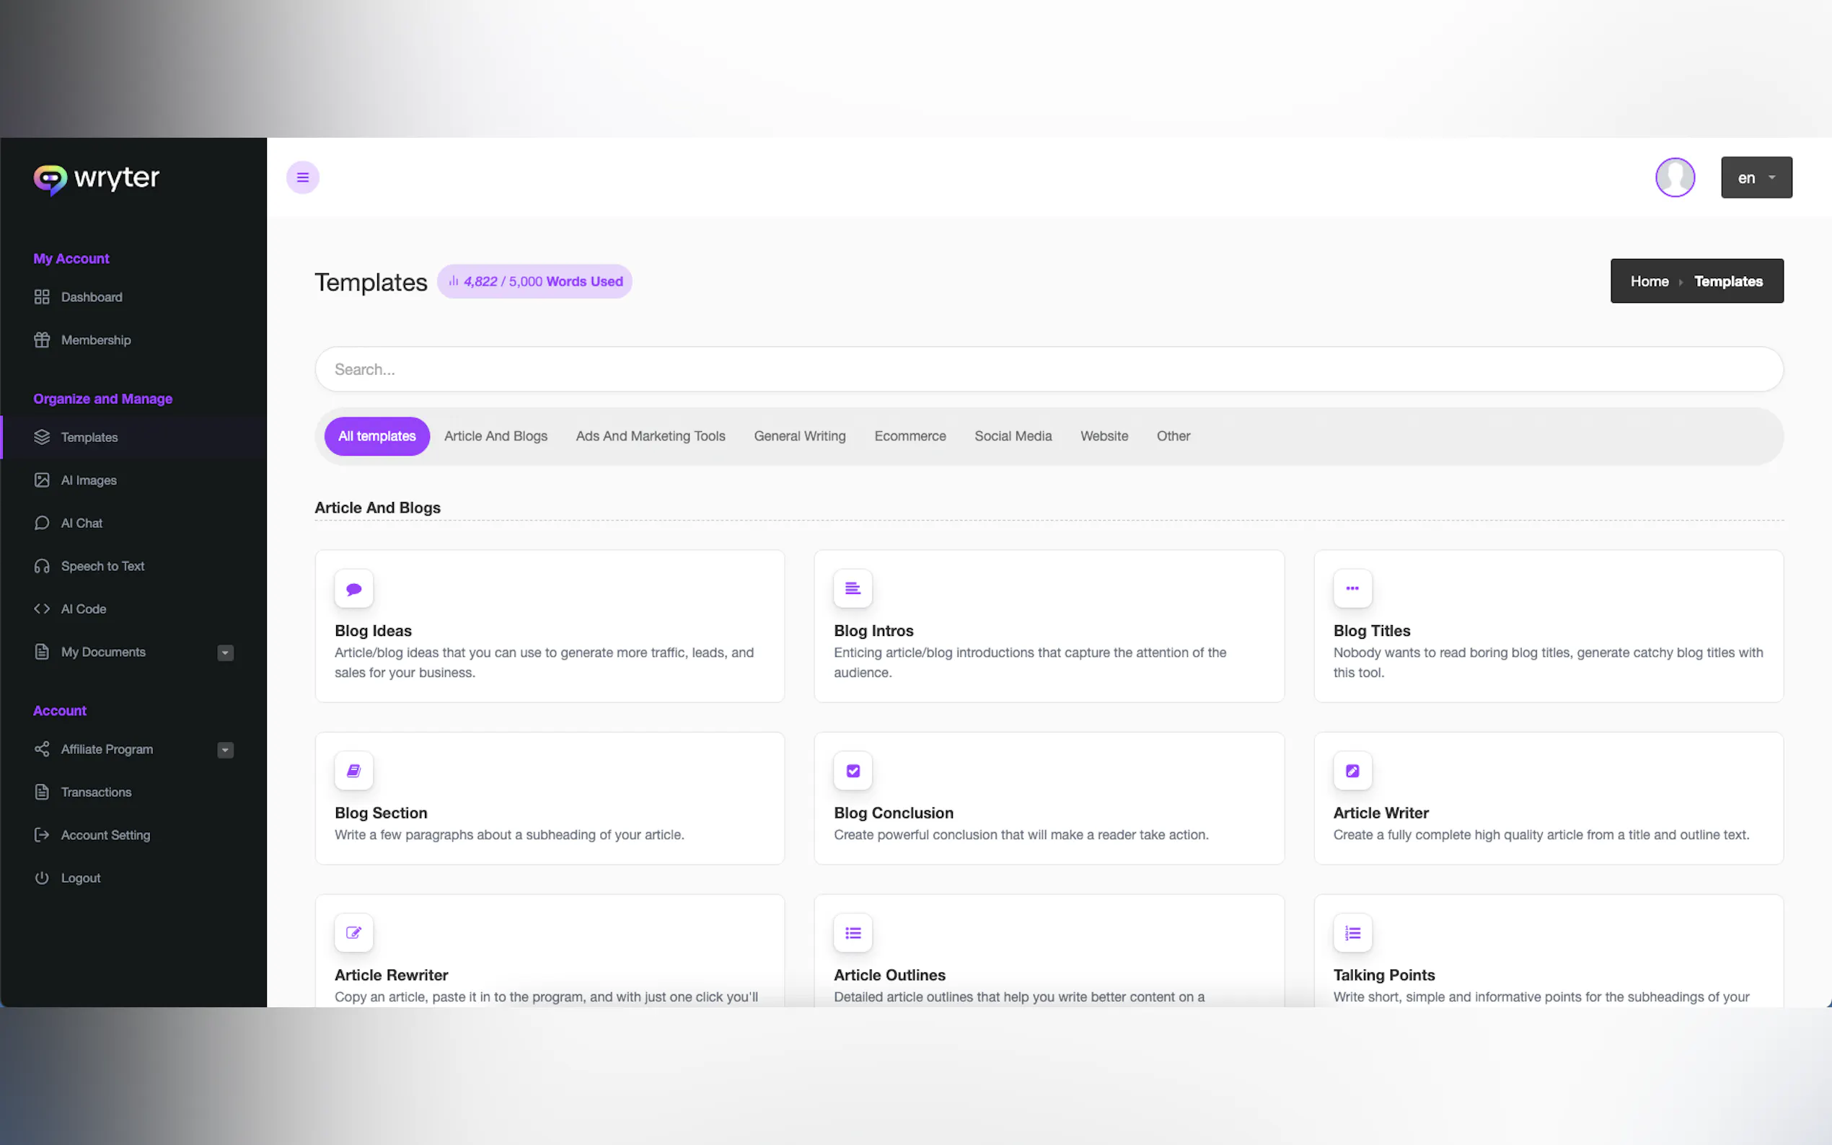Open the Speech to Text page
Screen dimensions: 1832x1145
pos(102,566)
